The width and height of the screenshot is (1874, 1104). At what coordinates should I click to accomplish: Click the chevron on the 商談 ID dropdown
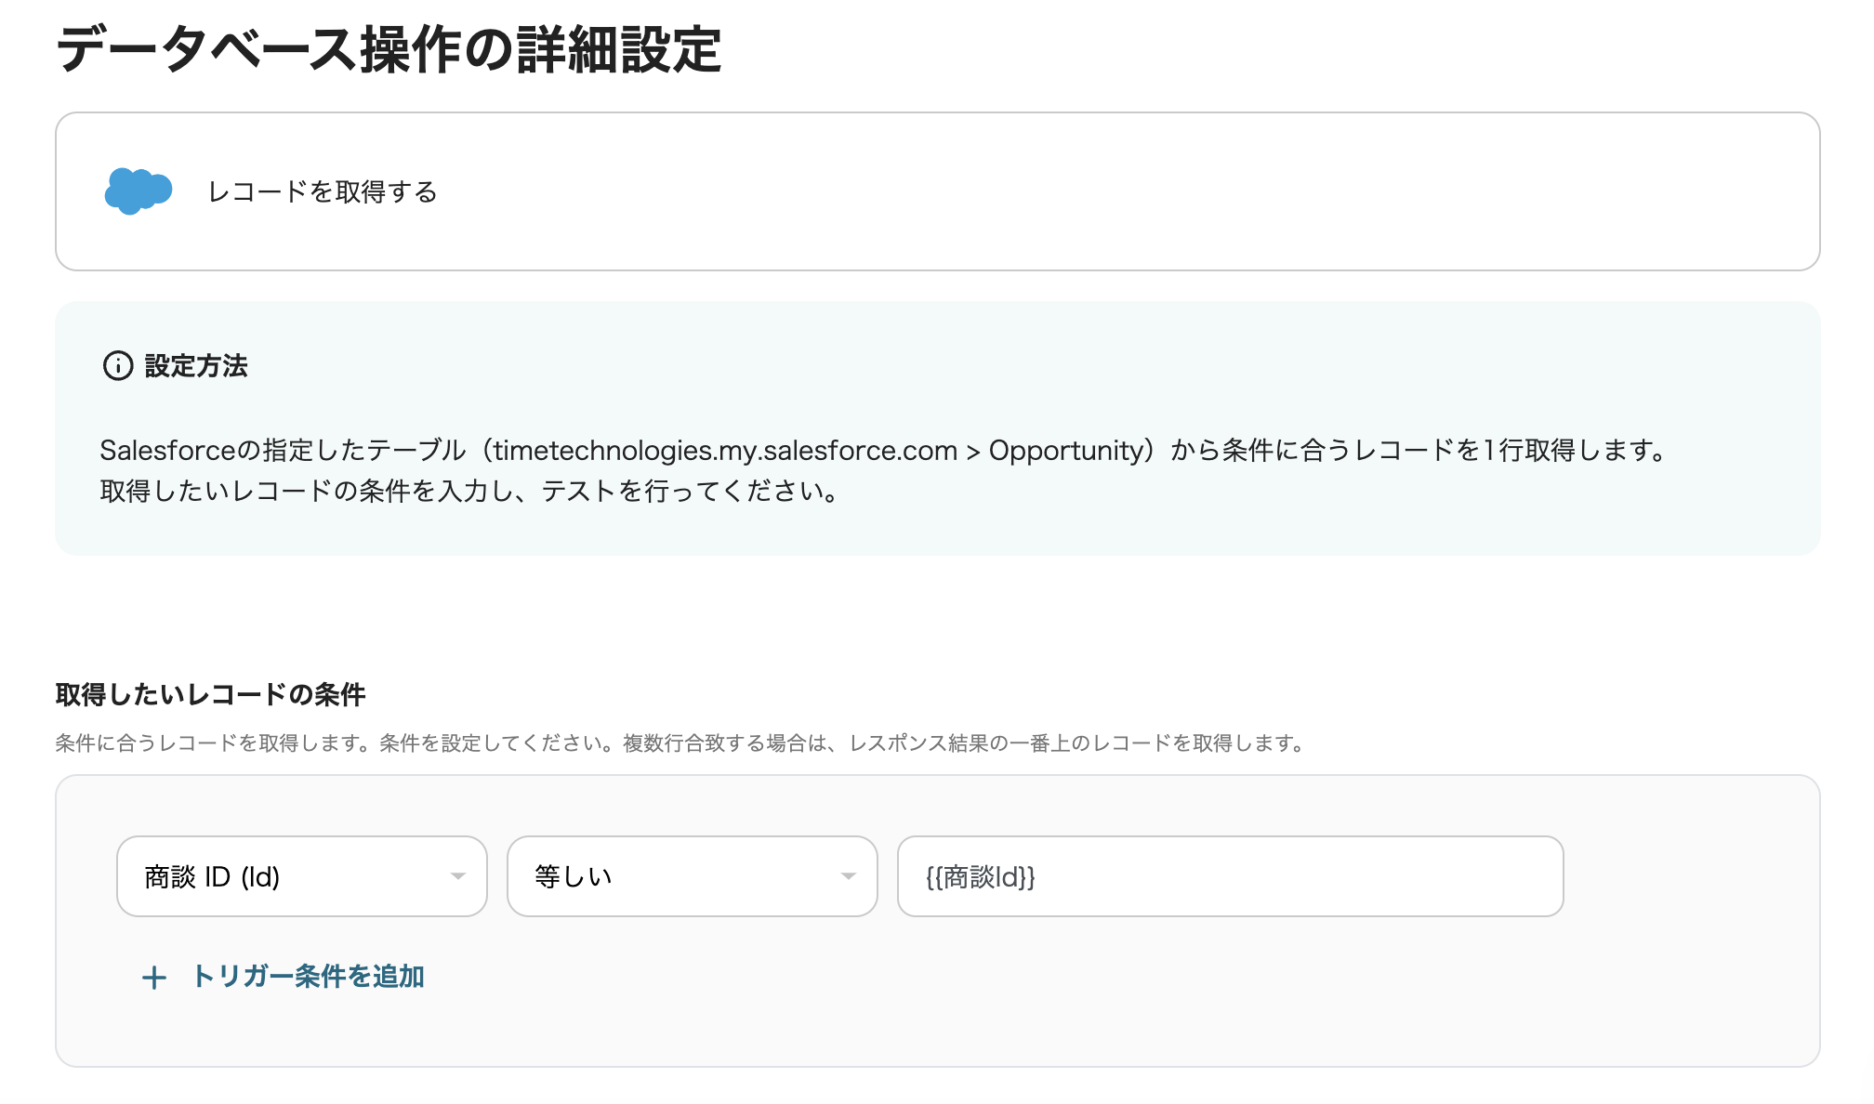[x=457, y=875]
